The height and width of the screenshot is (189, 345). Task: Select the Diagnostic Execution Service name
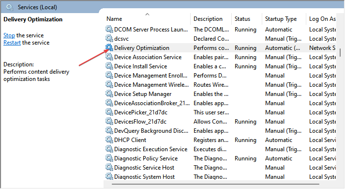[x=150, y=149]
